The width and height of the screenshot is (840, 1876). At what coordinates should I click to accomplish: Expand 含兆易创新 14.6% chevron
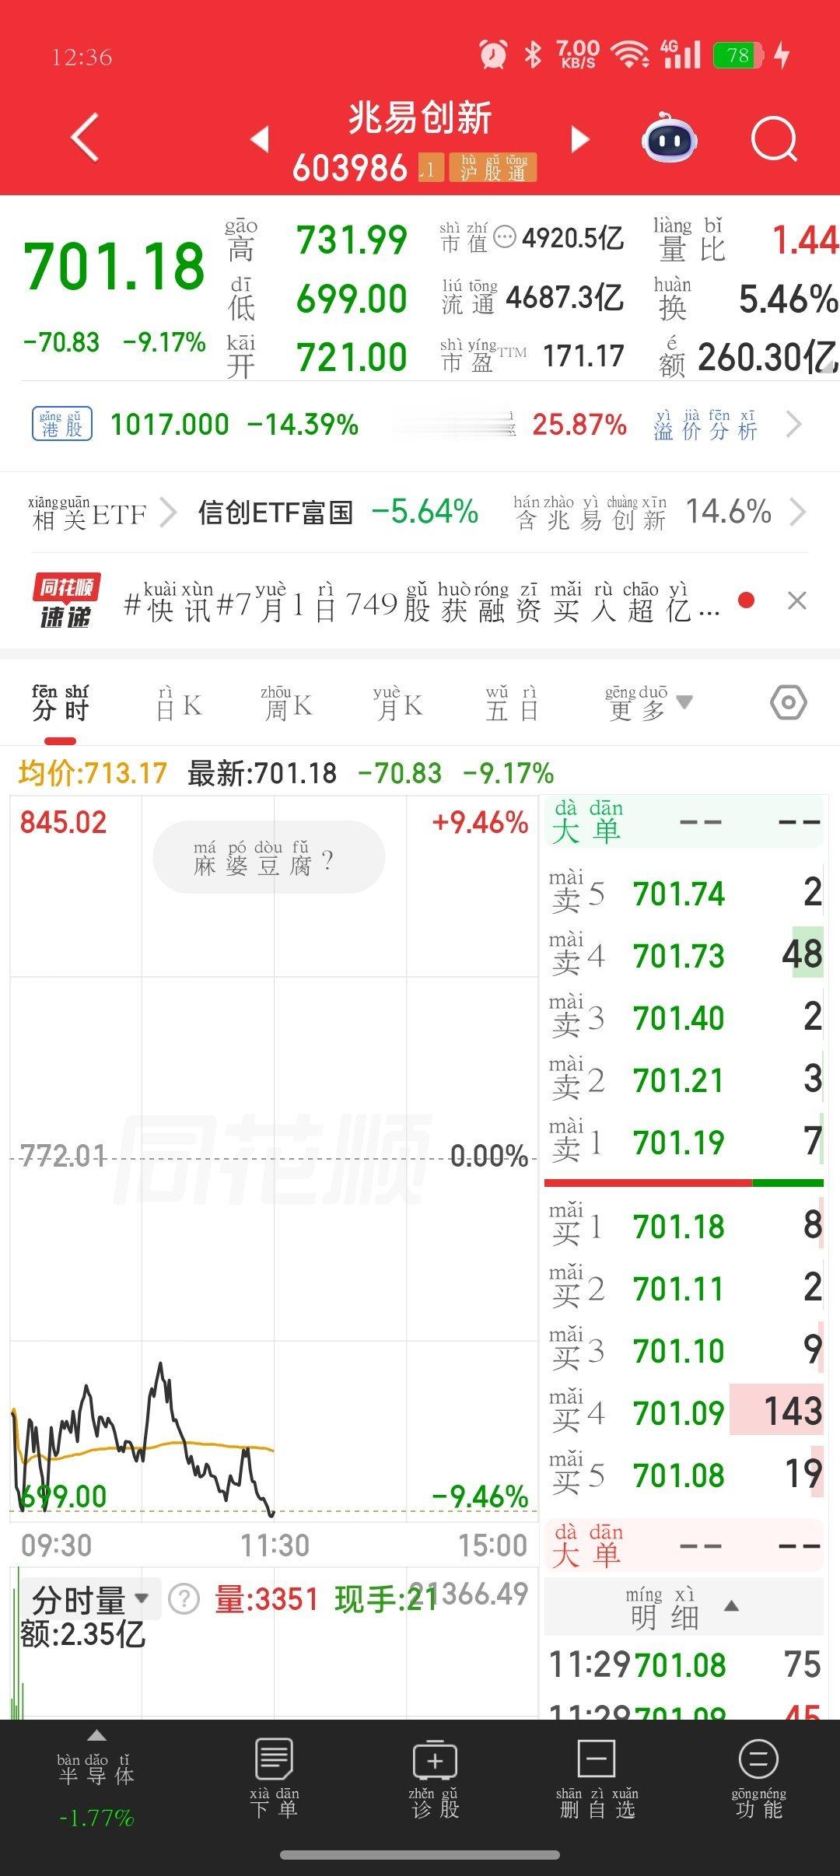pos(797,513)
